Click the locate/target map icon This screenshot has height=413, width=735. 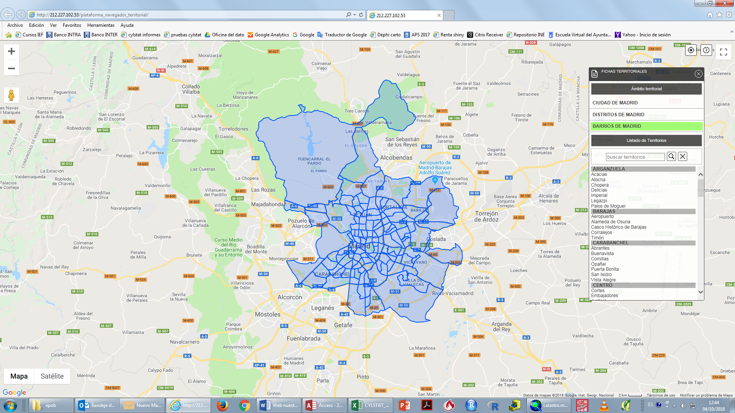pyautogui.click(x=691, y=50)
